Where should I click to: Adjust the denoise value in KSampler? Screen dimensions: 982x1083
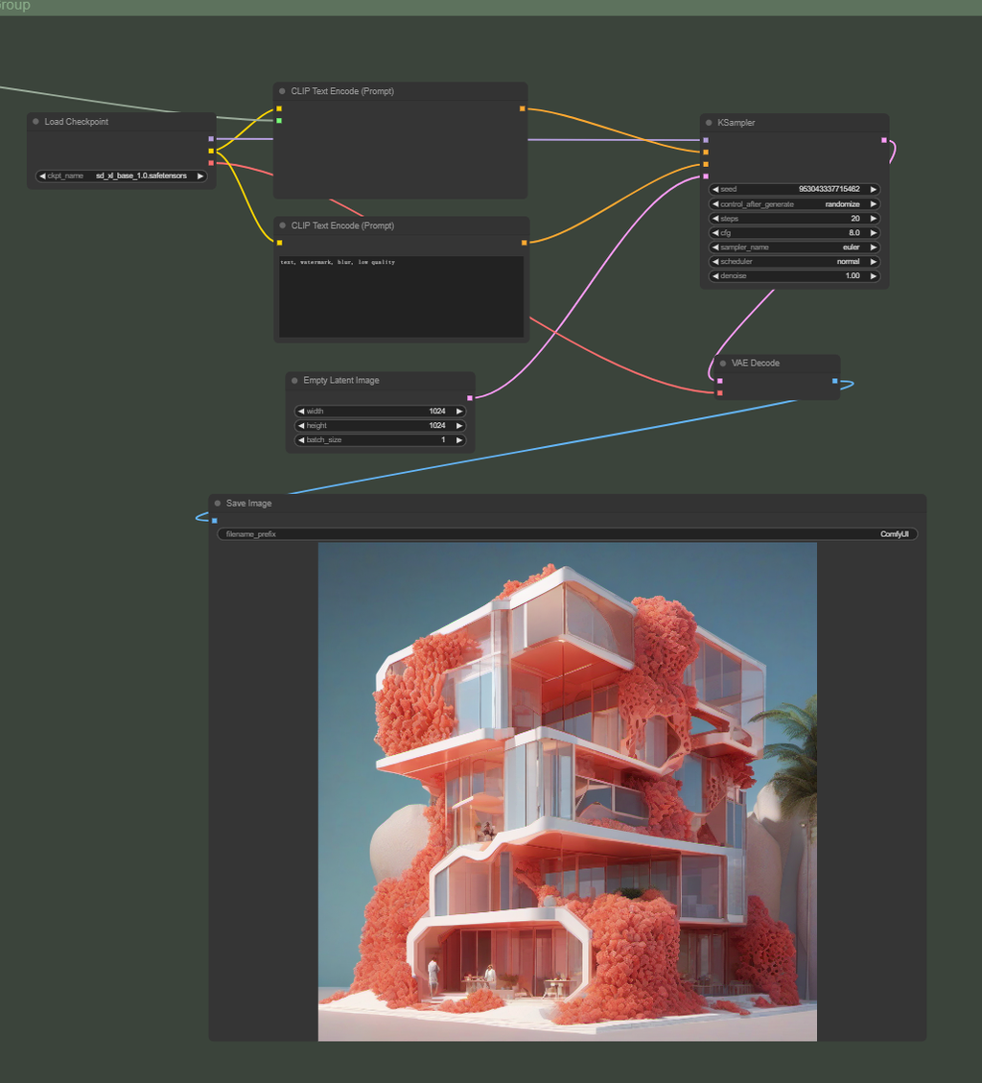[794, 275]
